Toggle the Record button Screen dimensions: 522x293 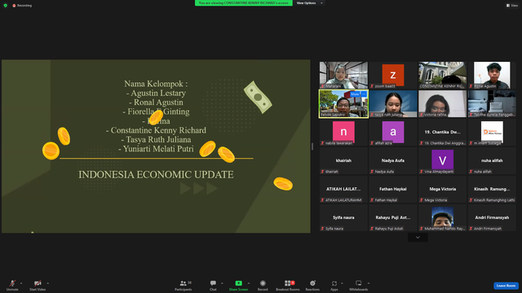click(x=263, y=285)
